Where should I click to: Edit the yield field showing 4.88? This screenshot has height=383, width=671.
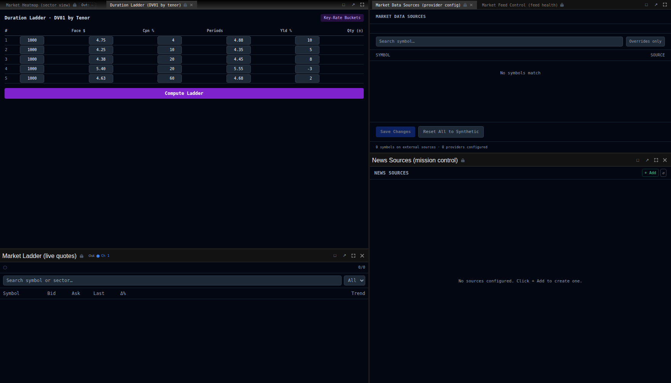tap(239, 40)
